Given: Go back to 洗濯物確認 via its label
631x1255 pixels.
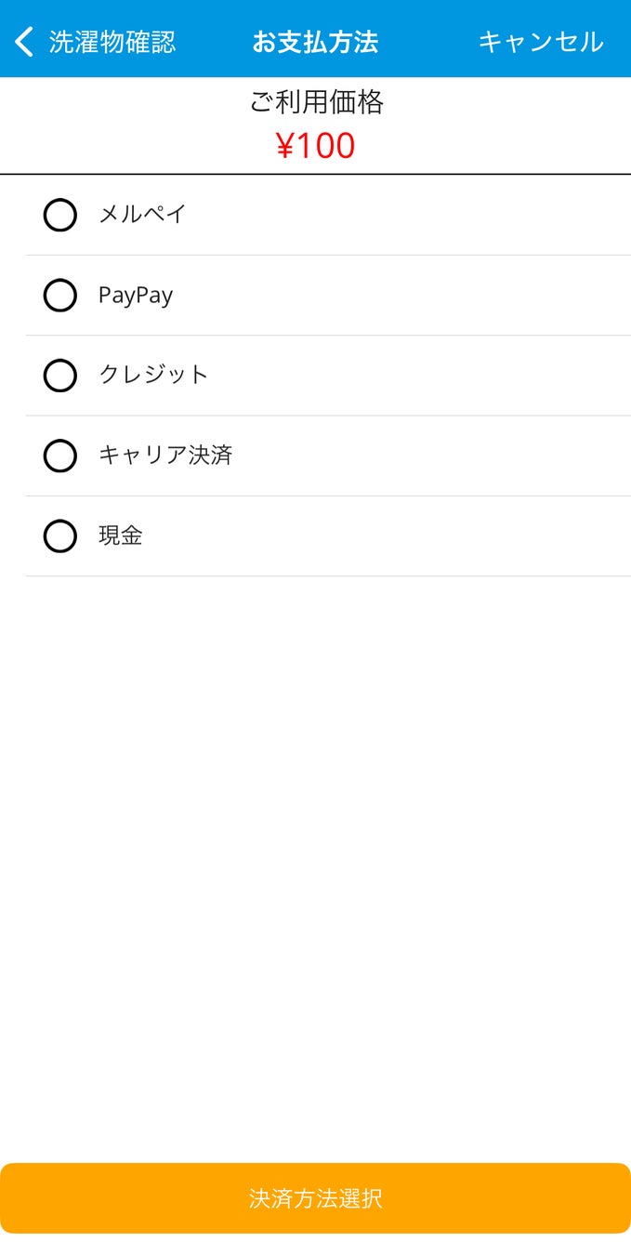Looking at the screenshot, I should (x=112, y=42).
